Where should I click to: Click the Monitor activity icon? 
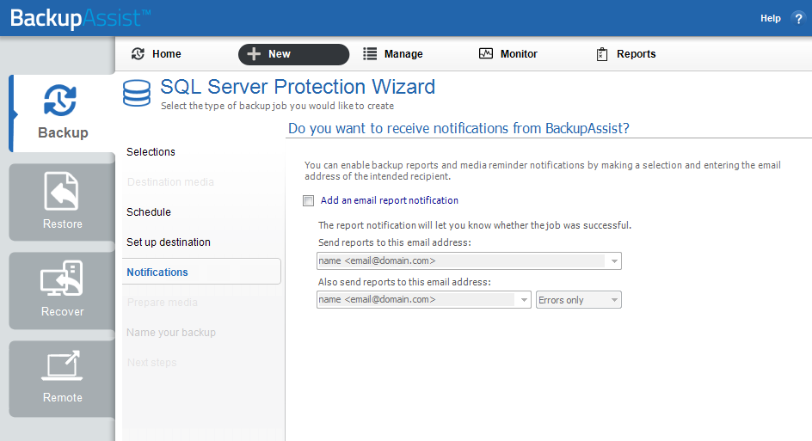click(x=486, y=53)
